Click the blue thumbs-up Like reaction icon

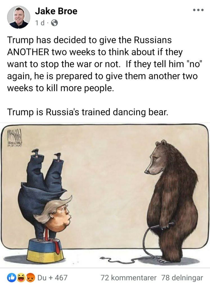(x=11, y=278)
